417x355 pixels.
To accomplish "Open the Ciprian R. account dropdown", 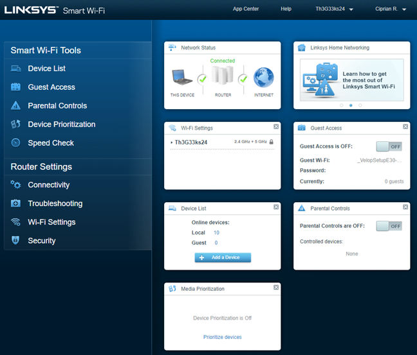I will pos(391,9).
